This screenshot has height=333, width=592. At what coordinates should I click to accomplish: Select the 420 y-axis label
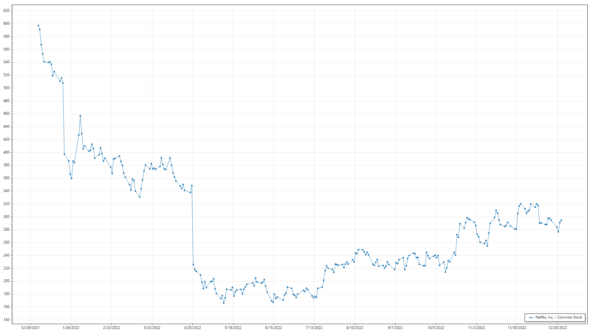click(x=6, y=139)
